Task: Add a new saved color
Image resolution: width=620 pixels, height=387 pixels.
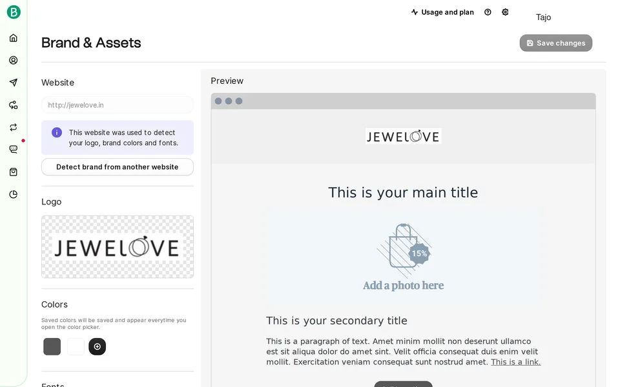Action: 98,346
